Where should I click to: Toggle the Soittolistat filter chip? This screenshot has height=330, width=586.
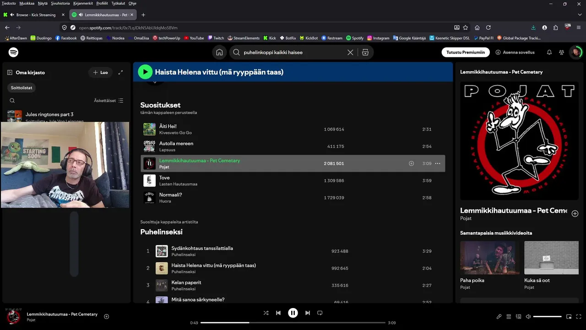(x=22, y=88)
